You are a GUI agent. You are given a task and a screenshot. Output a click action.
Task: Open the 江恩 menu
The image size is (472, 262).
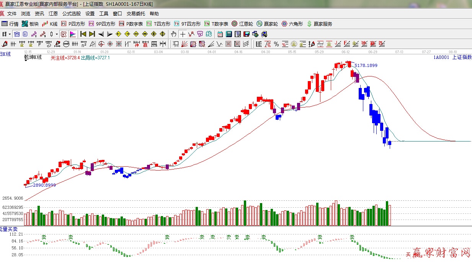coord(53,14)
